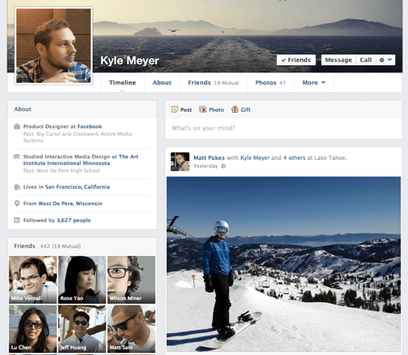
Task: Open Mike Vernal's friend thumbnail
Action: (33, 280)
